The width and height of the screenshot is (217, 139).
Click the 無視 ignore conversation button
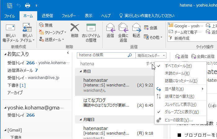click(46, 25)
